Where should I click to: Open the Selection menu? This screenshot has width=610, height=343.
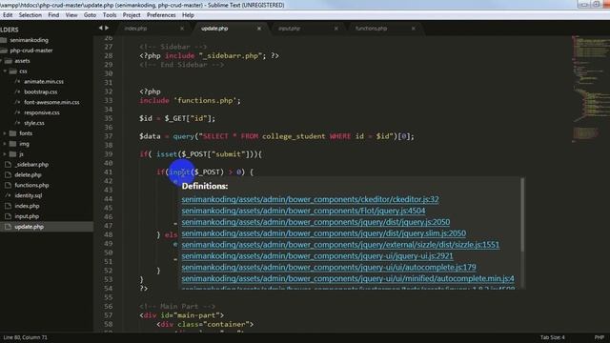tap(30, 15)
